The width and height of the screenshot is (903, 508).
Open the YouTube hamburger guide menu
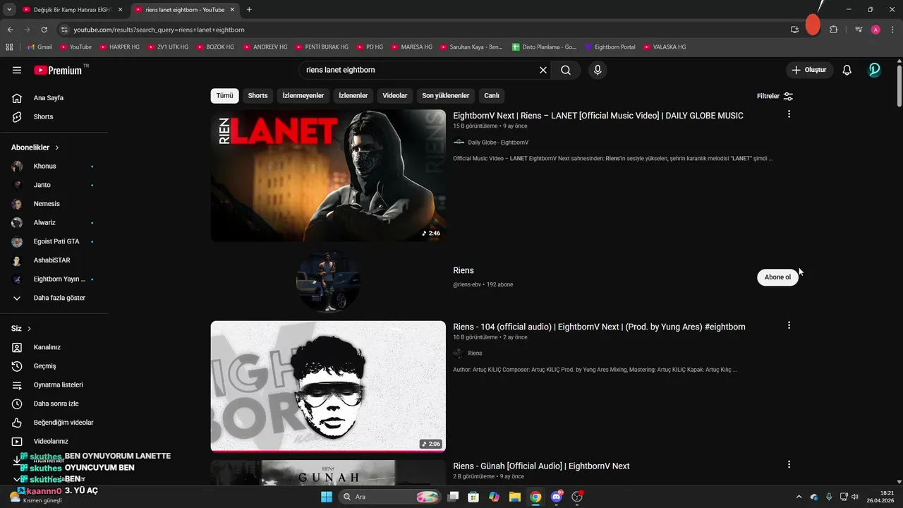click(x=17, y=70)
